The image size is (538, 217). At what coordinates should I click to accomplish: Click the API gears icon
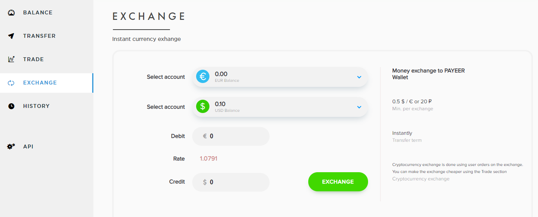point(11,146)
